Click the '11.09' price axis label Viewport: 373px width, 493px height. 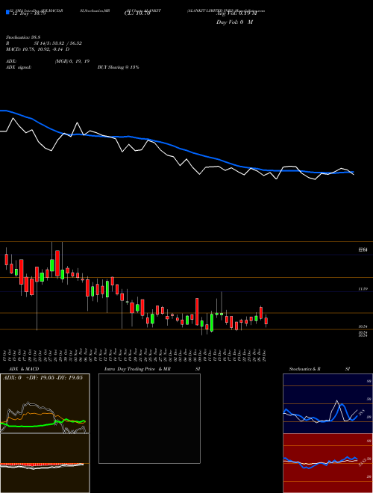[x=363, y=288]
